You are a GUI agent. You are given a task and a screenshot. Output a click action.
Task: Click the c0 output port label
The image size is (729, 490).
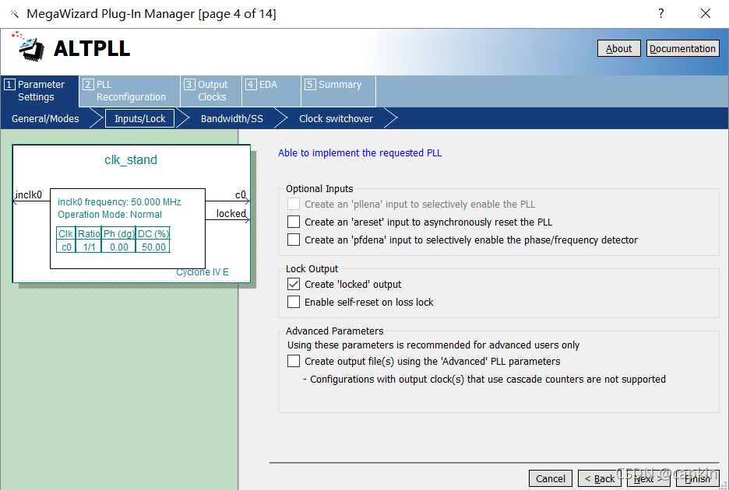(x=241, y=195)
